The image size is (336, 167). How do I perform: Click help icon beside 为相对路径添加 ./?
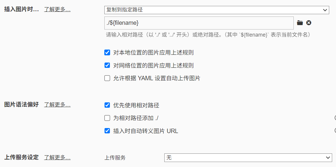pos(335,118)
